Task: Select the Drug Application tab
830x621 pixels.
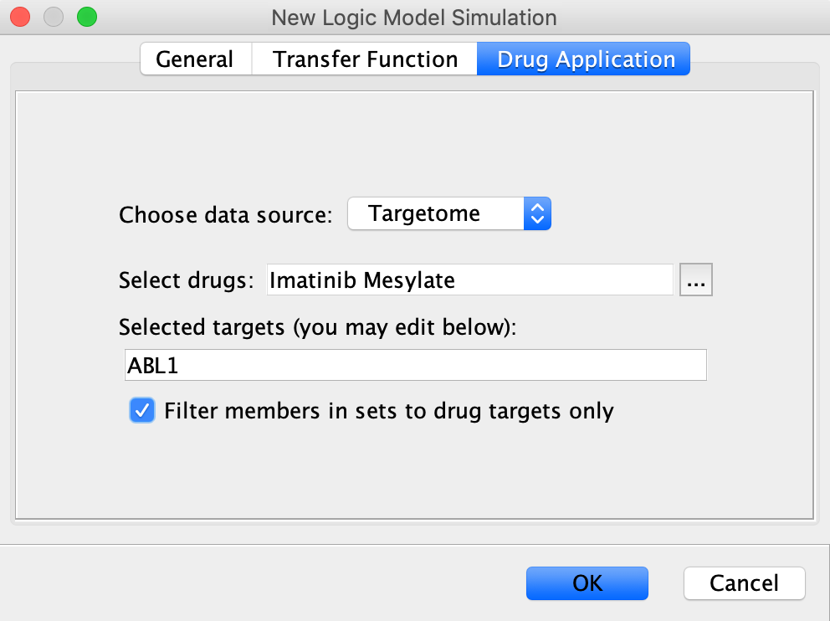Action: tap(584, 59)
